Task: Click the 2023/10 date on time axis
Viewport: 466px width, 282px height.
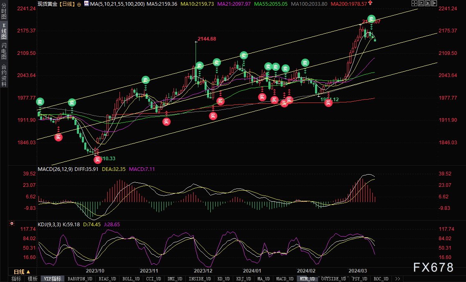Action: pyautogui.click(x=95, y=271)
